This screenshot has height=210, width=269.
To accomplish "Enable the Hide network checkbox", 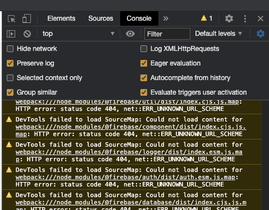I will point(10,49).
